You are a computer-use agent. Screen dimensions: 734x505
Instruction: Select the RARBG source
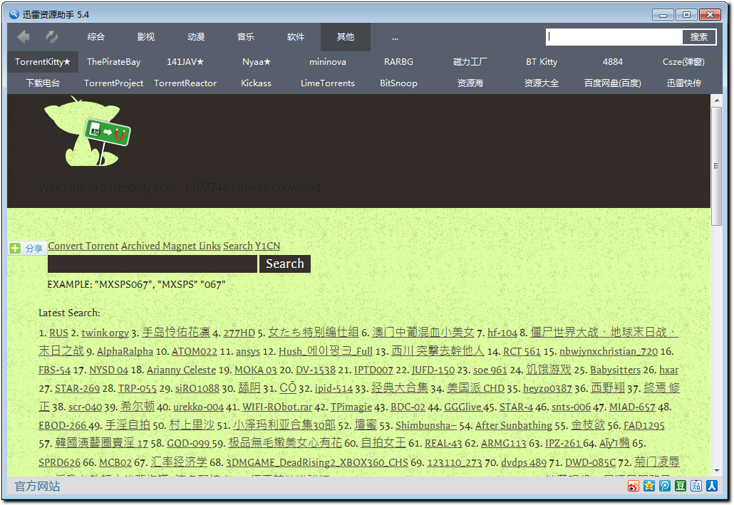point(399,62)
